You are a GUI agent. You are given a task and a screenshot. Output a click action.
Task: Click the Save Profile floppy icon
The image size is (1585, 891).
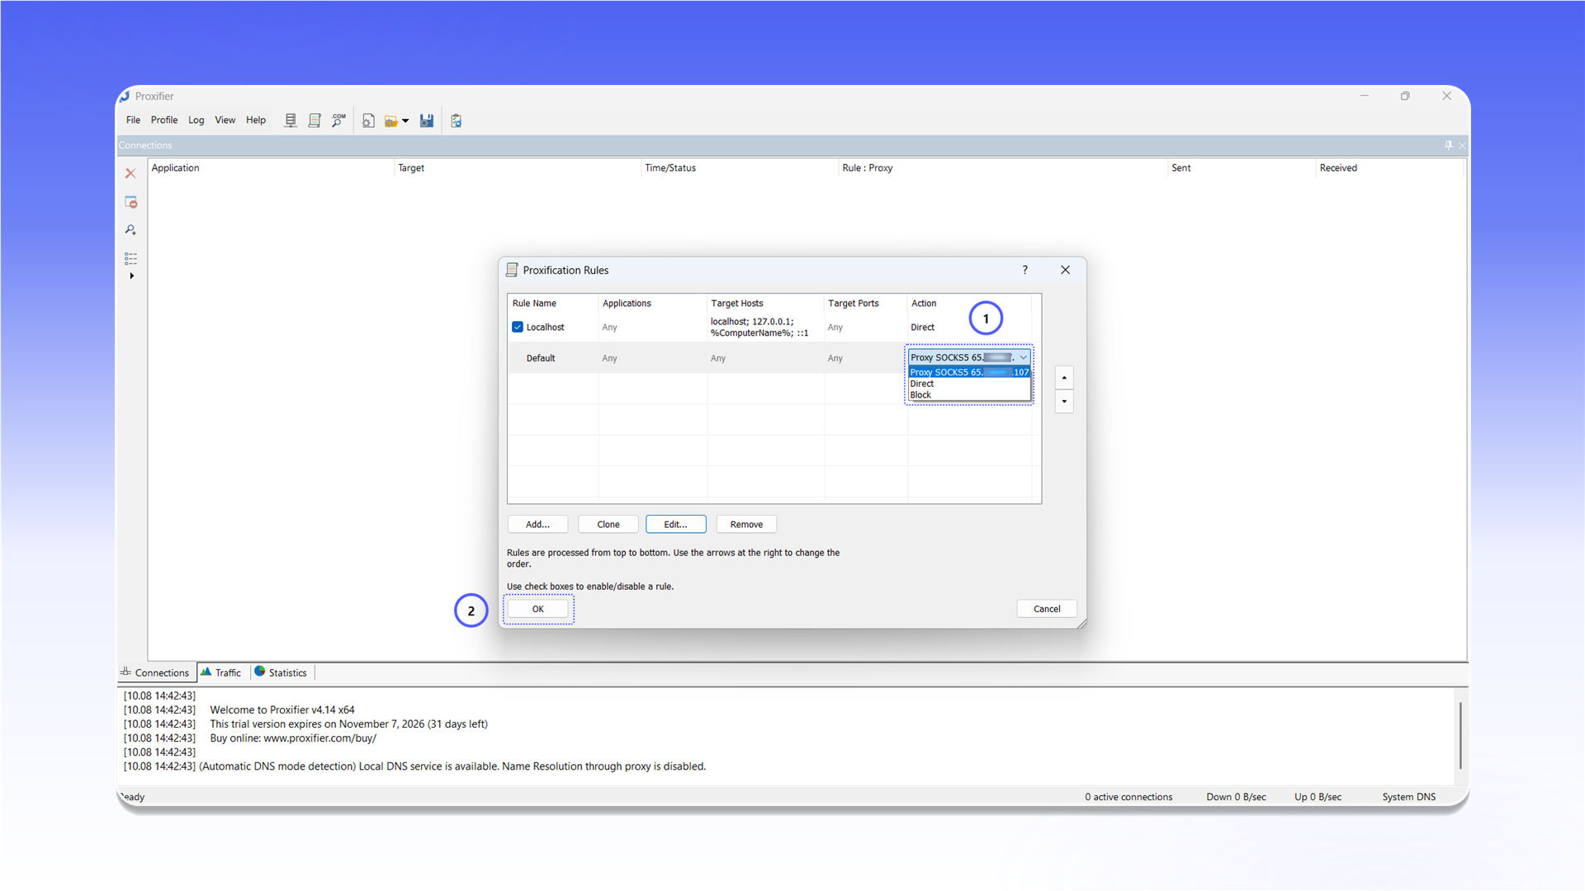427,120
